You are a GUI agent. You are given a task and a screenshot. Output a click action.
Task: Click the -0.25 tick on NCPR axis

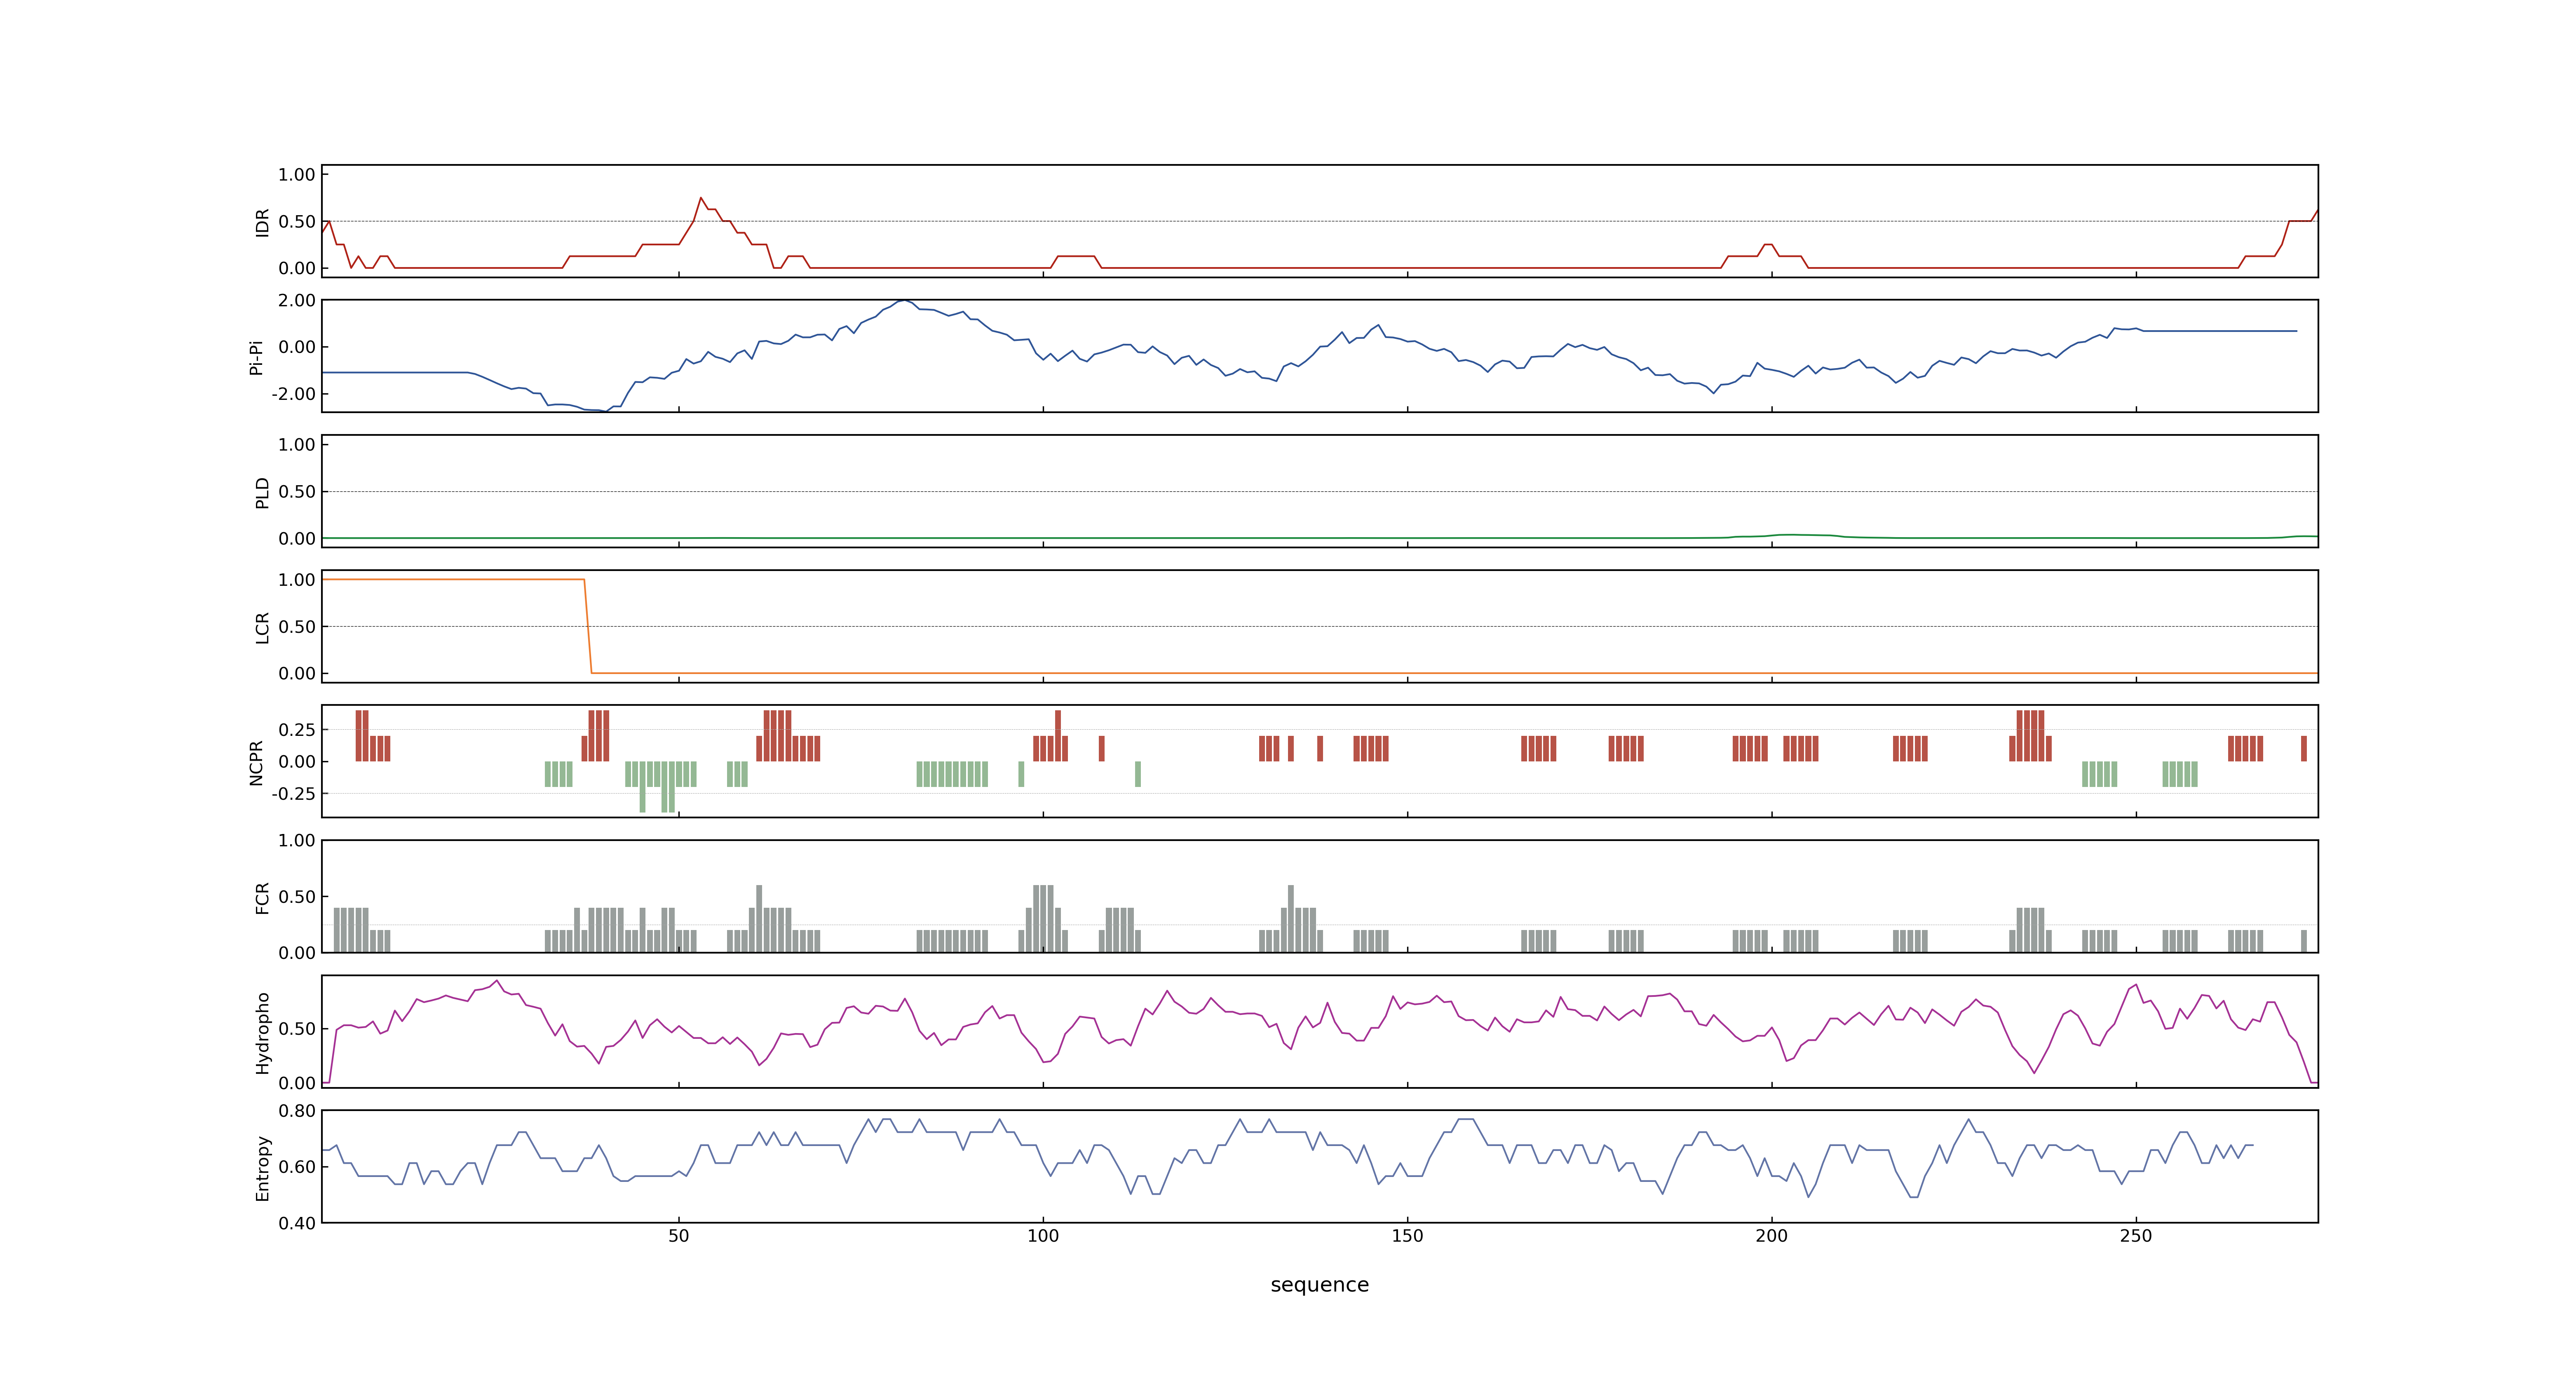click(x=293, y=794)
